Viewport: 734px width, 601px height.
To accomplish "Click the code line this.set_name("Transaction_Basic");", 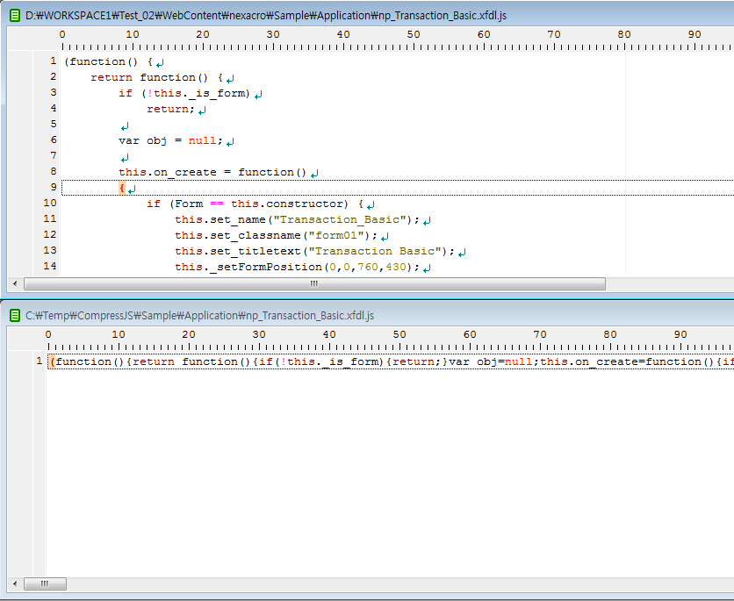I will pos(298,220).
